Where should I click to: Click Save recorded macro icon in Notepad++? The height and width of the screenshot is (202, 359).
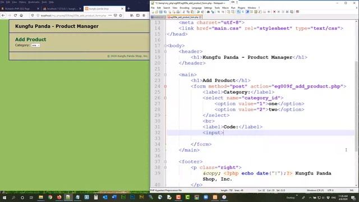292,12
